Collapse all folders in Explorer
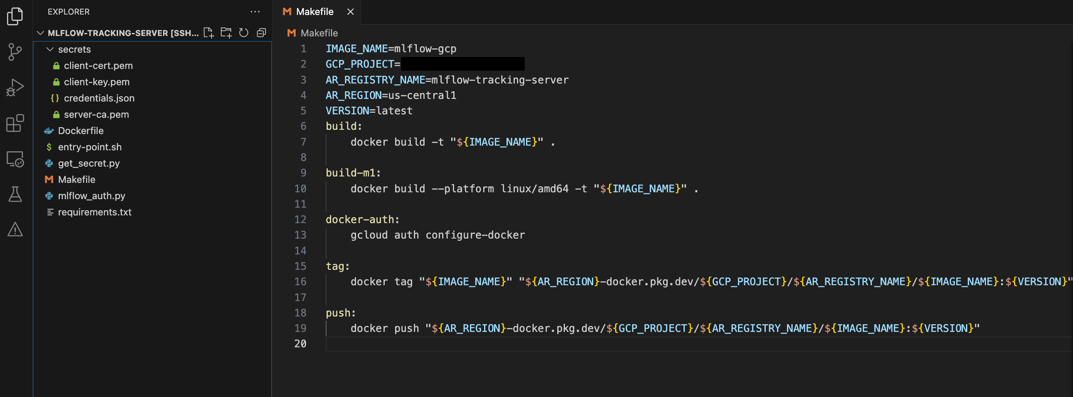This screenshot has height=397, width=1073. tap(261, 33)
